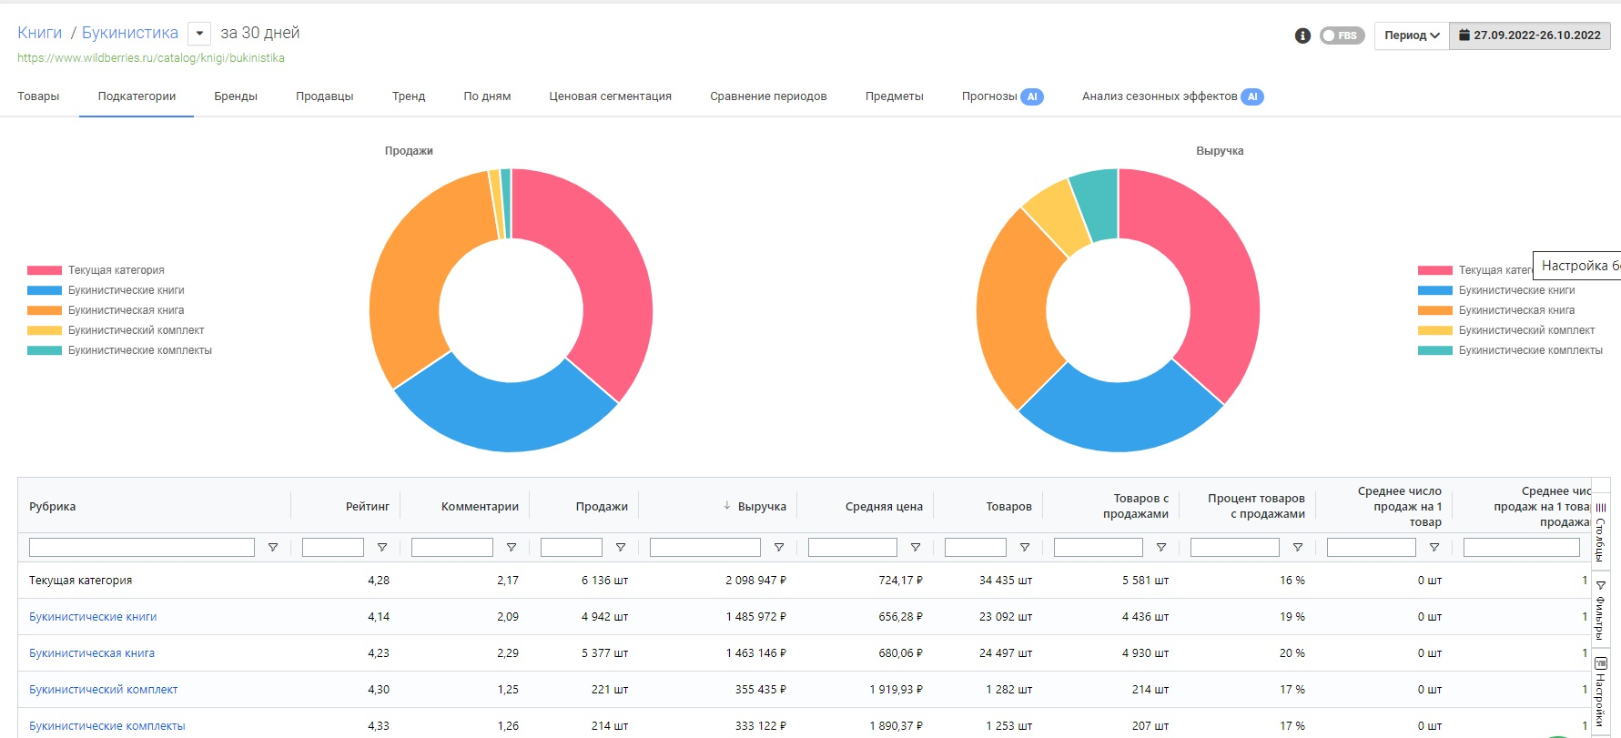Open filter funnel icon for Рейтинг column
1621x738 pixels.
381,548
